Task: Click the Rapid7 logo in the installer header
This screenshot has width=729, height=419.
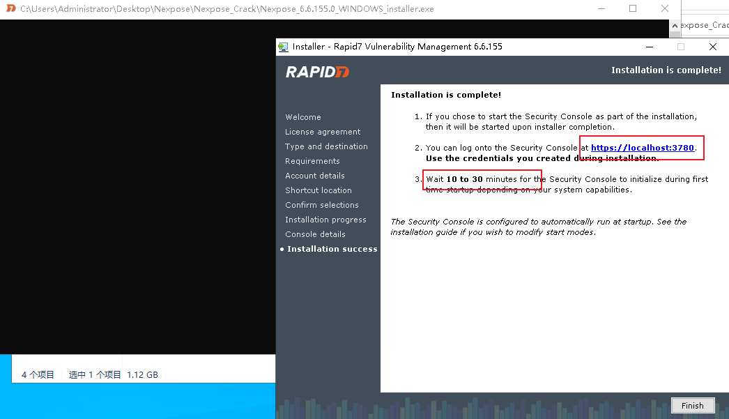Action: tap(317, 72)
